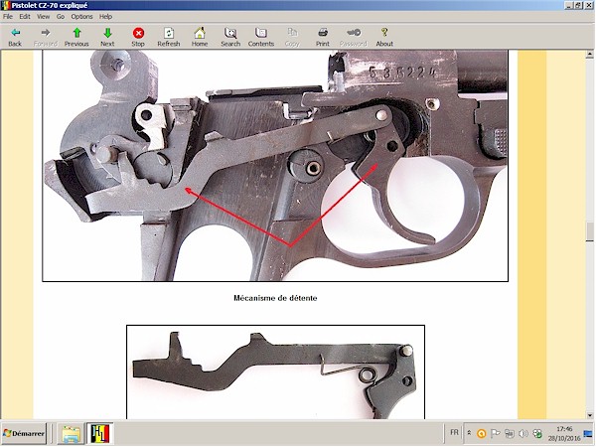Click the vertical scrollbar up arrow
The width and height of the screenshot is (596, 447).
pyautogui.click(x=589, y=55)
